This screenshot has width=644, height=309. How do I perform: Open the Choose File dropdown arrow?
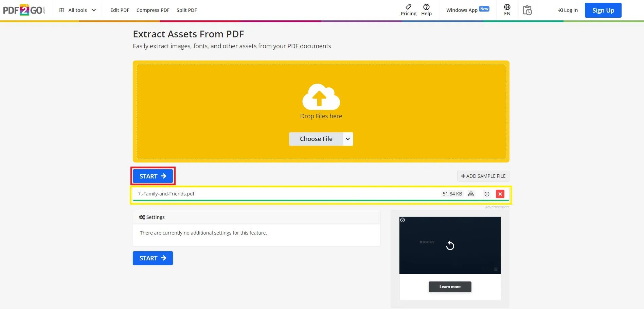(348, 139)
